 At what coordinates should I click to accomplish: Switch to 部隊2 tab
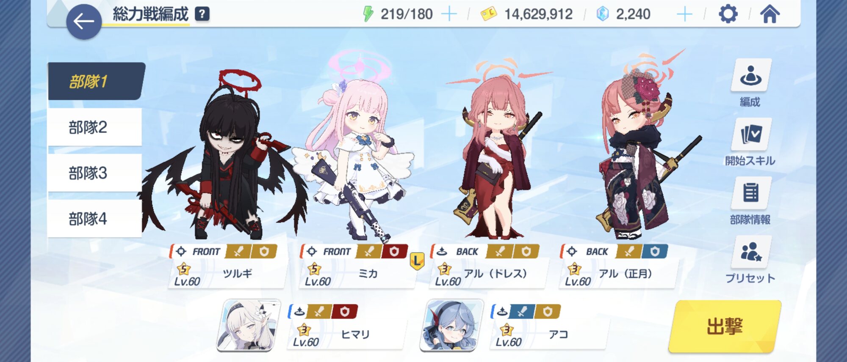95,127
